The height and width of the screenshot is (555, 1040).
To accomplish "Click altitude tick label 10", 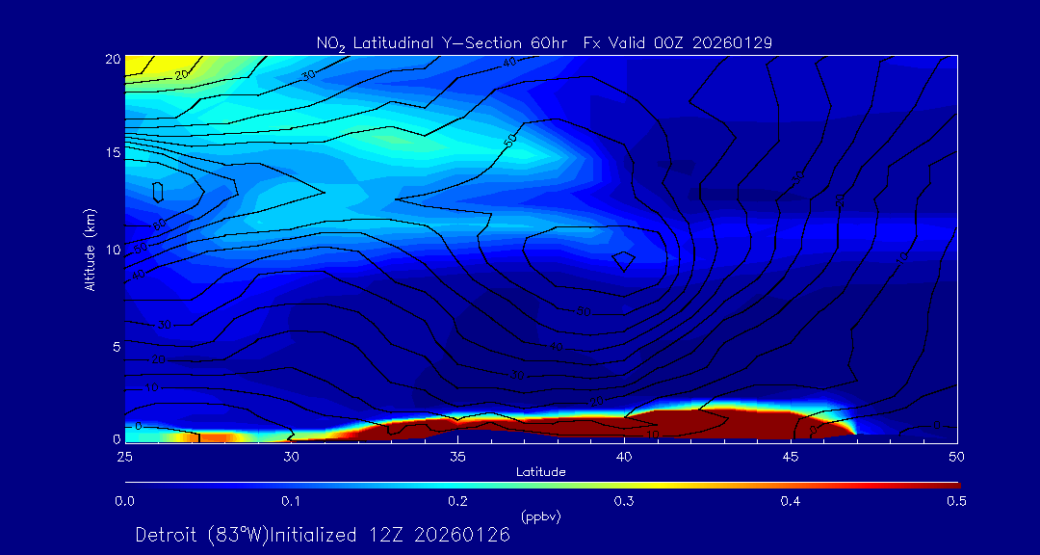I will click(x=111, y=250).
